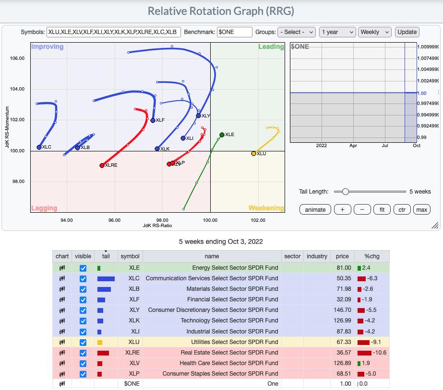The image size is (443, 390).
Task: Click the resize handle at panel corner
Action: click(x=435, y=225)
